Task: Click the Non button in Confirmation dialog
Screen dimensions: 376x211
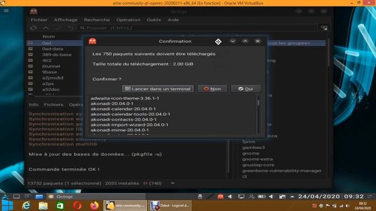Action: pos(212,89)
